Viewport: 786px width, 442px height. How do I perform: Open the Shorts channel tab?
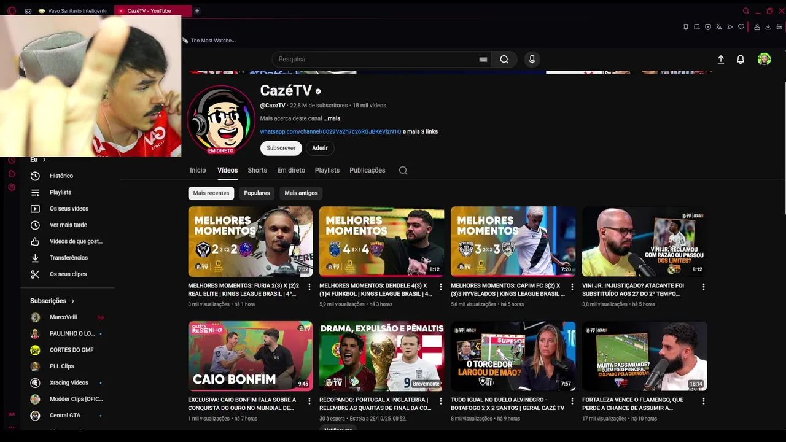point(257,170)
